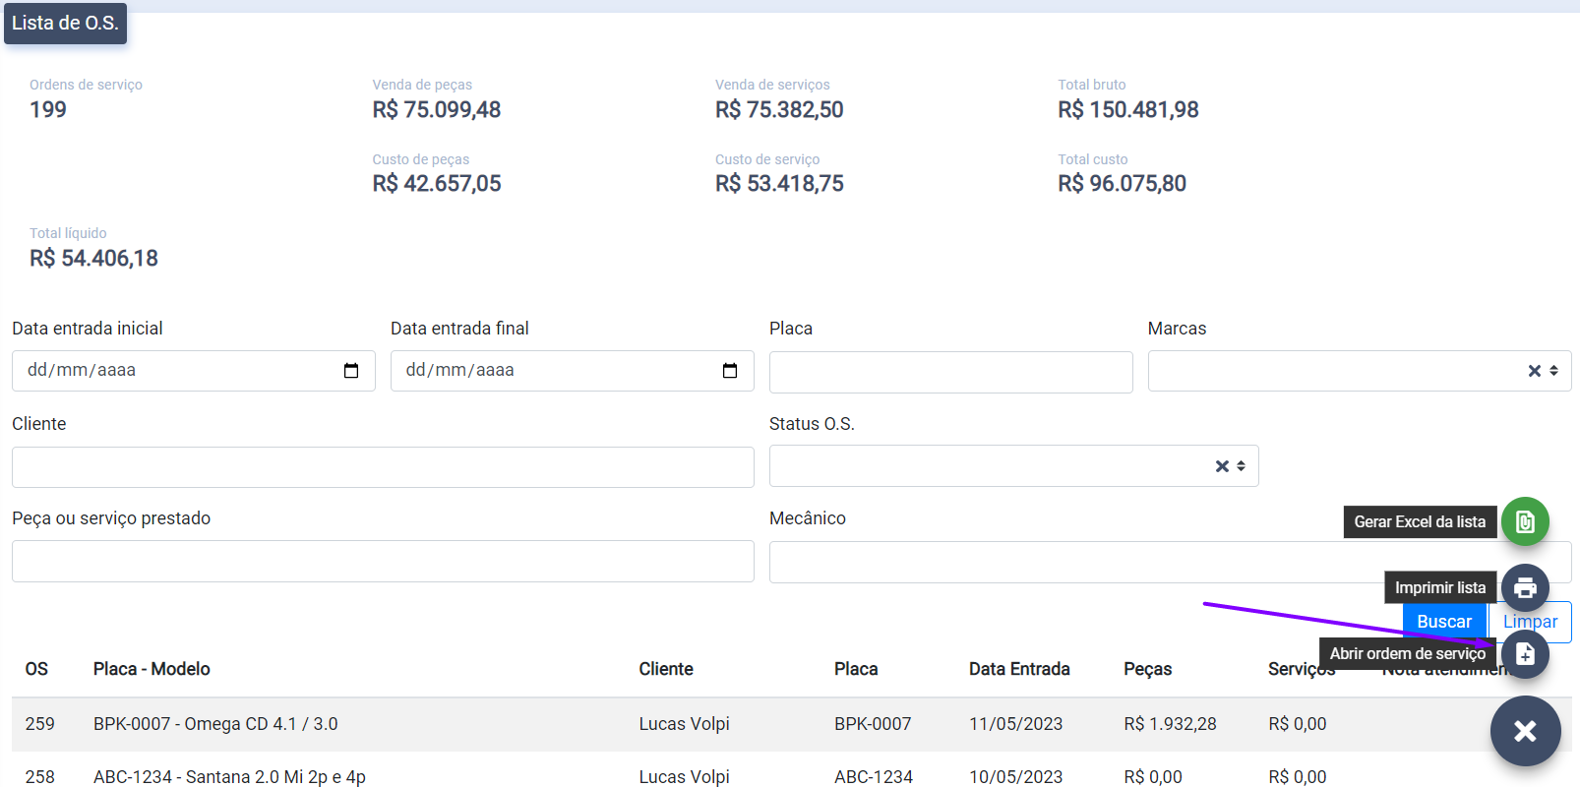Screen dimensions: 1580x787
Task: Click the Peça ou serviço prestado field
Action: 383,562
